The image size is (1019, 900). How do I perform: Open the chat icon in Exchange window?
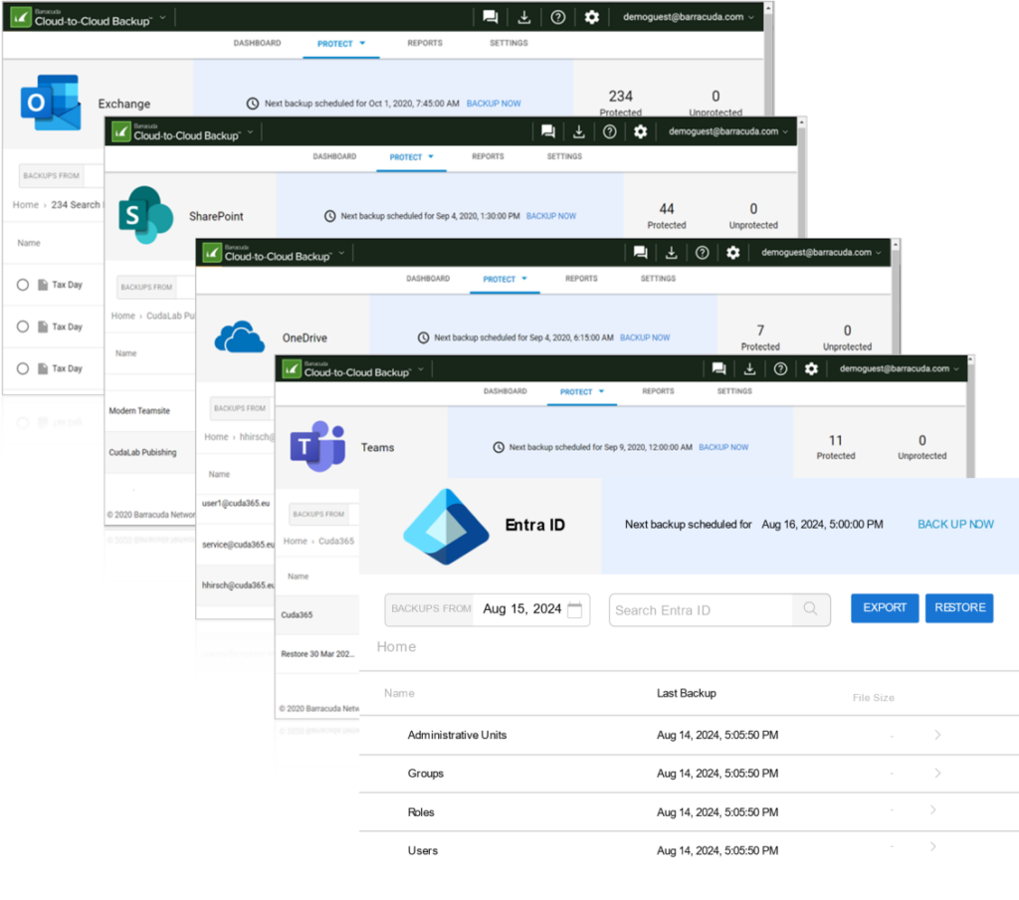[x=491, y=18]
